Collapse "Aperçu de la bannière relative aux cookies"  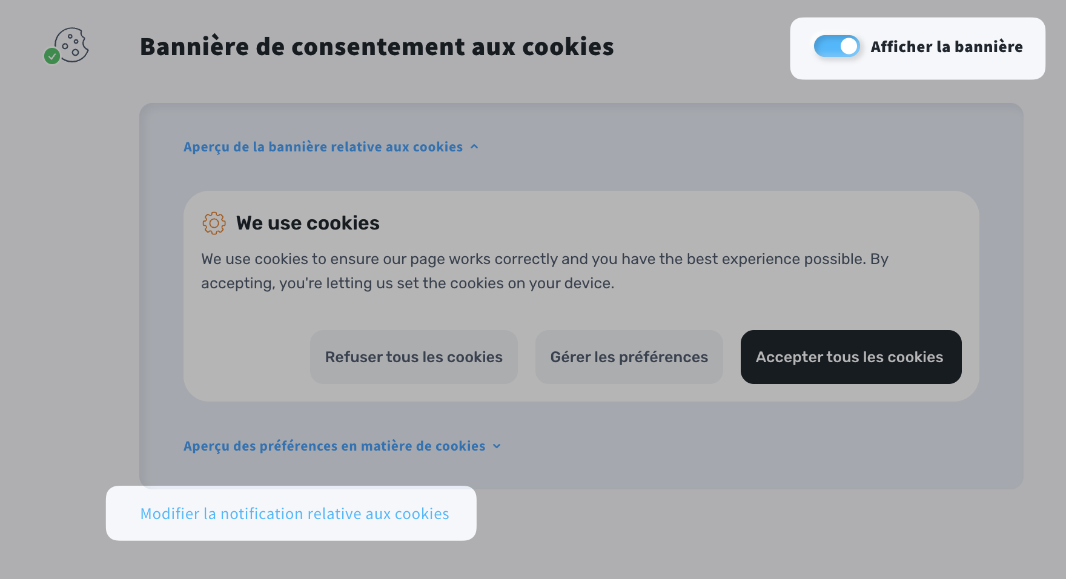click(323, 147)
